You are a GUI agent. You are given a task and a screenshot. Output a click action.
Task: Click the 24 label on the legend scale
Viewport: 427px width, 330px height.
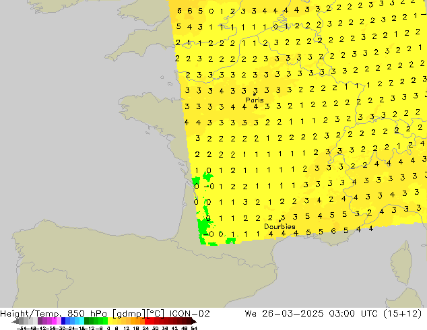pos(145,328)
